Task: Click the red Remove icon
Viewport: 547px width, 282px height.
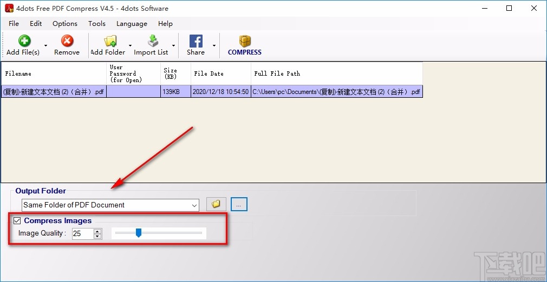Action: [x=67, y=41]
